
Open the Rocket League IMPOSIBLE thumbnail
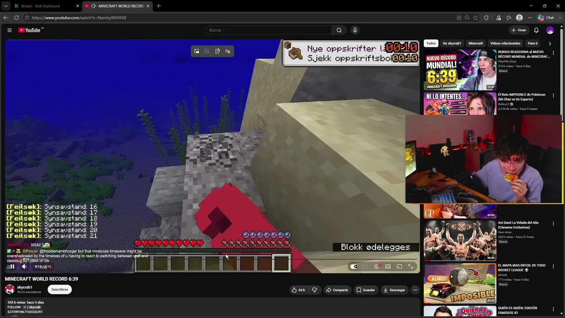click(x=460, y=283)
